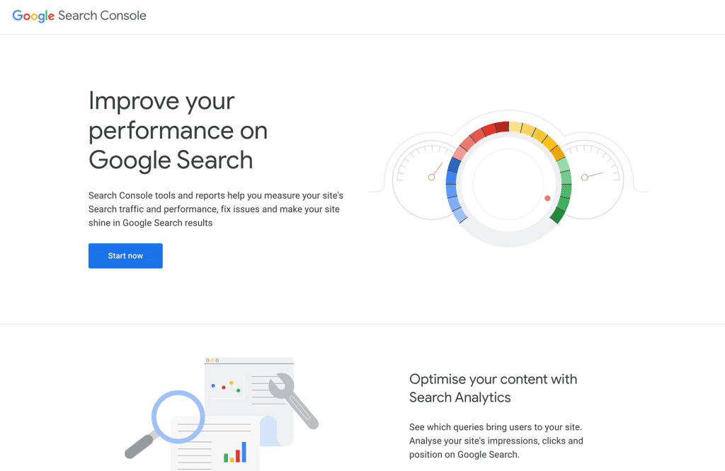
Task: Click the See which queries paragraph text
Action: coord(496,441)
